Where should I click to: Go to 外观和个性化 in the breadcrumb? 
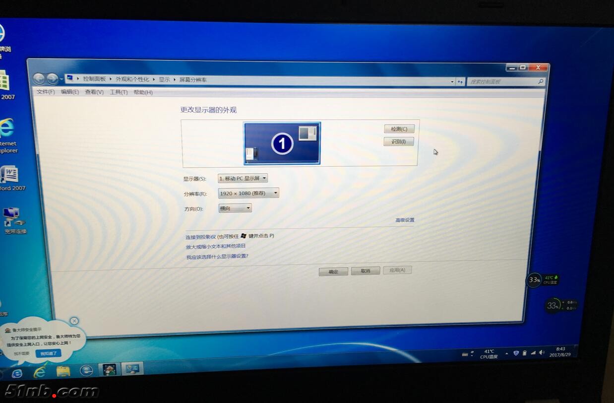coord(132,79)
